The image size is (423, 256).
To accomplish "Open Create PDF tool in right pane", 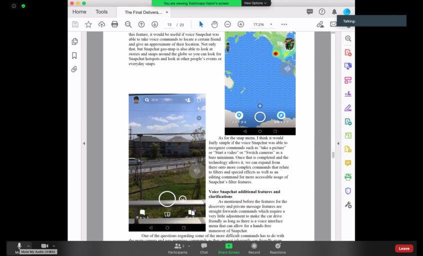I will click(348, 52).
